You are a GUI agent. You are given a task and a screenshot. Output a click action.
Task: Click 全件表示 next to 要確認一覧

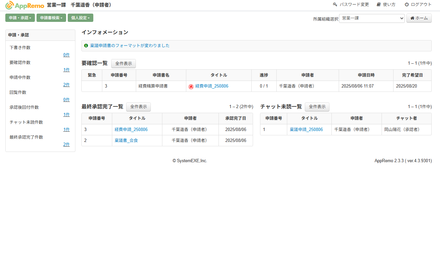(x=123, y=63)
